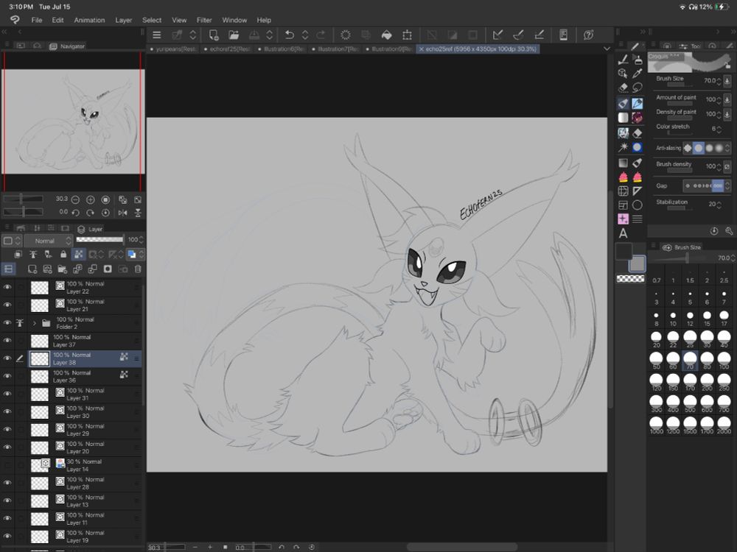Click the New raster layer icon
The width and height of the screenshot is (737, 552).
pyautogui.click(x=32, y=269)
